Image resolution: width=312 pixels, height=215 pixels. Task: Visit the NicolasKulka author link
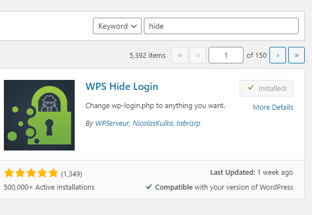(153, 123)
